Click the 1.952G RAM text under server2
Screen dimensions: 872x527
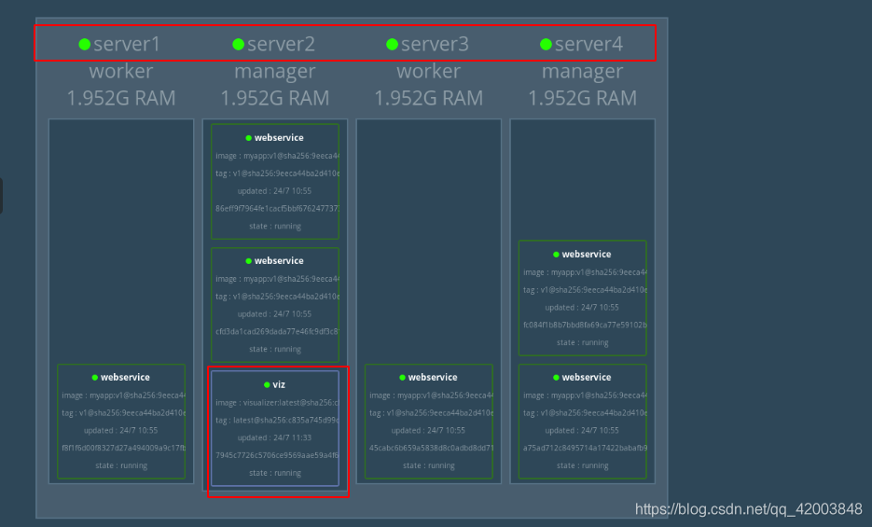(275, 98)
